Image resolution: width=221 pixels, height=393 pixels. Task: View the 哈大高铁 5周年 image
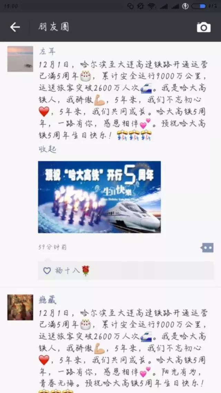(99, 197)
